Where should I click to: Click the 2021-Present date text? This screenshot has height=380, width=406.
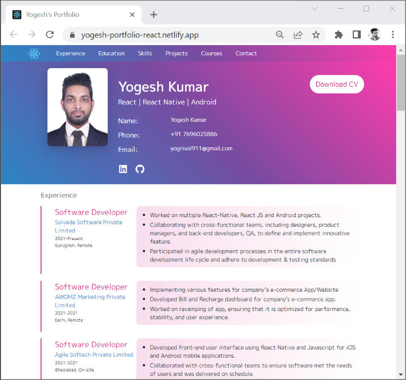[x=69, y=238]
